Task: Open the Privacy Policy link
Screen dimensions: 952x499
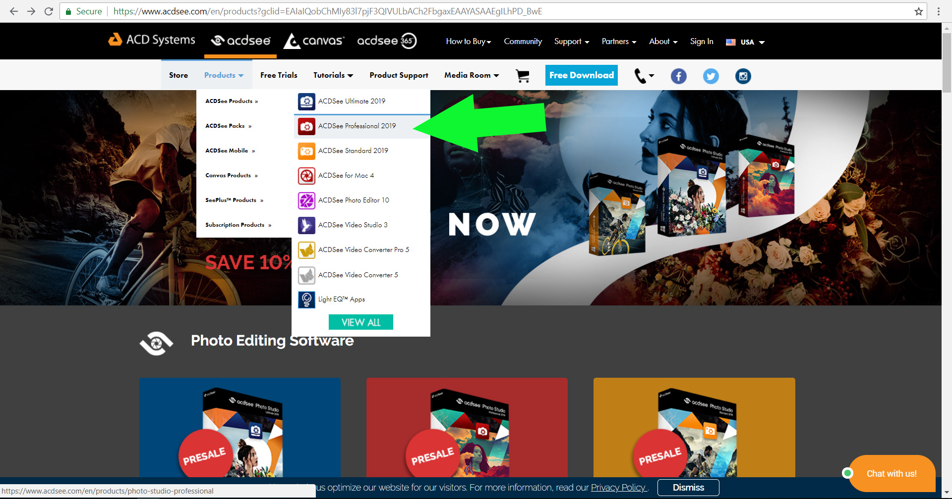Action: [619, 488]
